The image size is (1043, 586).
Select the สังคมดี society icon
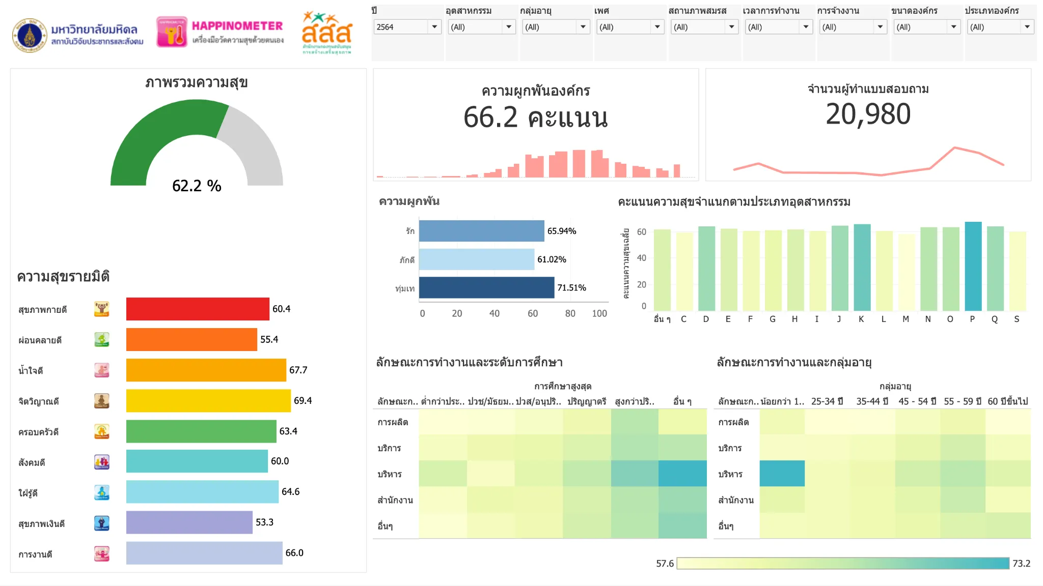click(x=102, y=461)
